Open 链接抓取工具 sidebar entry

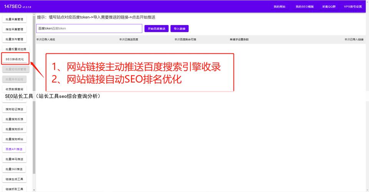point(14,189)
